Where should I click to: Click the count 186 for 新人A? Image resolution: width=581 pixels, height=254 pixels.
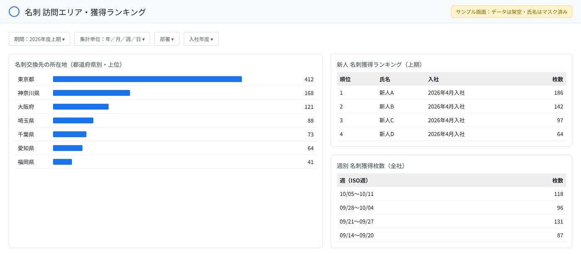point(559,93)
